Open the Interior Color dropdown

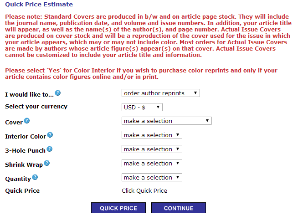pos(152,135)
